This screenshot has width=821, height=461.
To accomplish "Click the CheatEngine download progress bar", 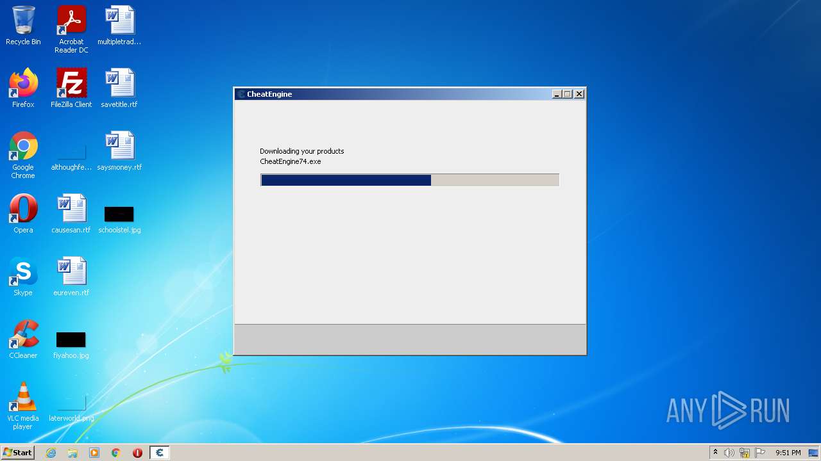I will tap(410, 181).
